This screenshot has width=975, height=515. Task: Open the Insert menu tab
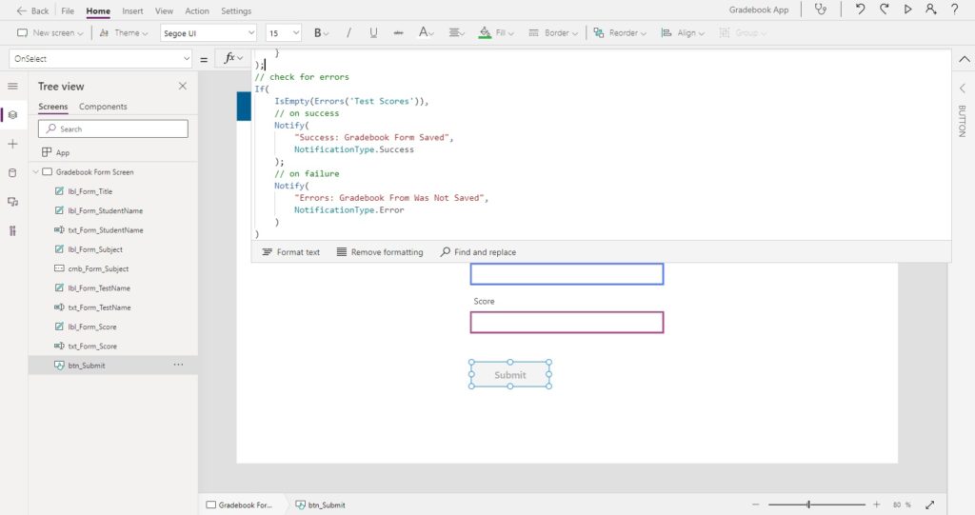[x=132, y=10]
